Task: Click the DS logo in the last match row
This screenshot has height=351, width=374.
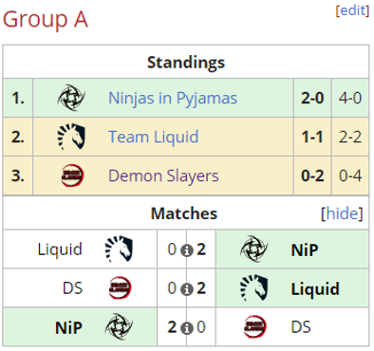Action: click(254, 326)
